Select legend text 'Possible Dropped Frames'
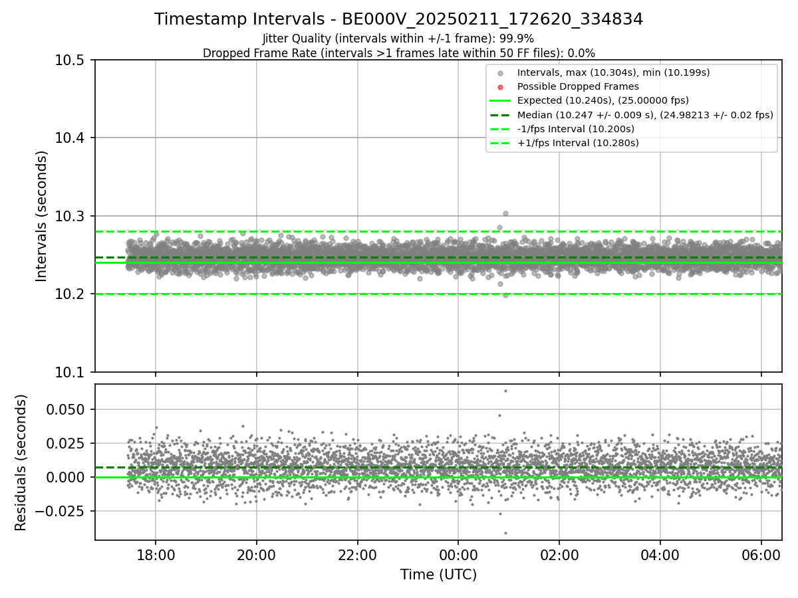 [x=578, y=86]
